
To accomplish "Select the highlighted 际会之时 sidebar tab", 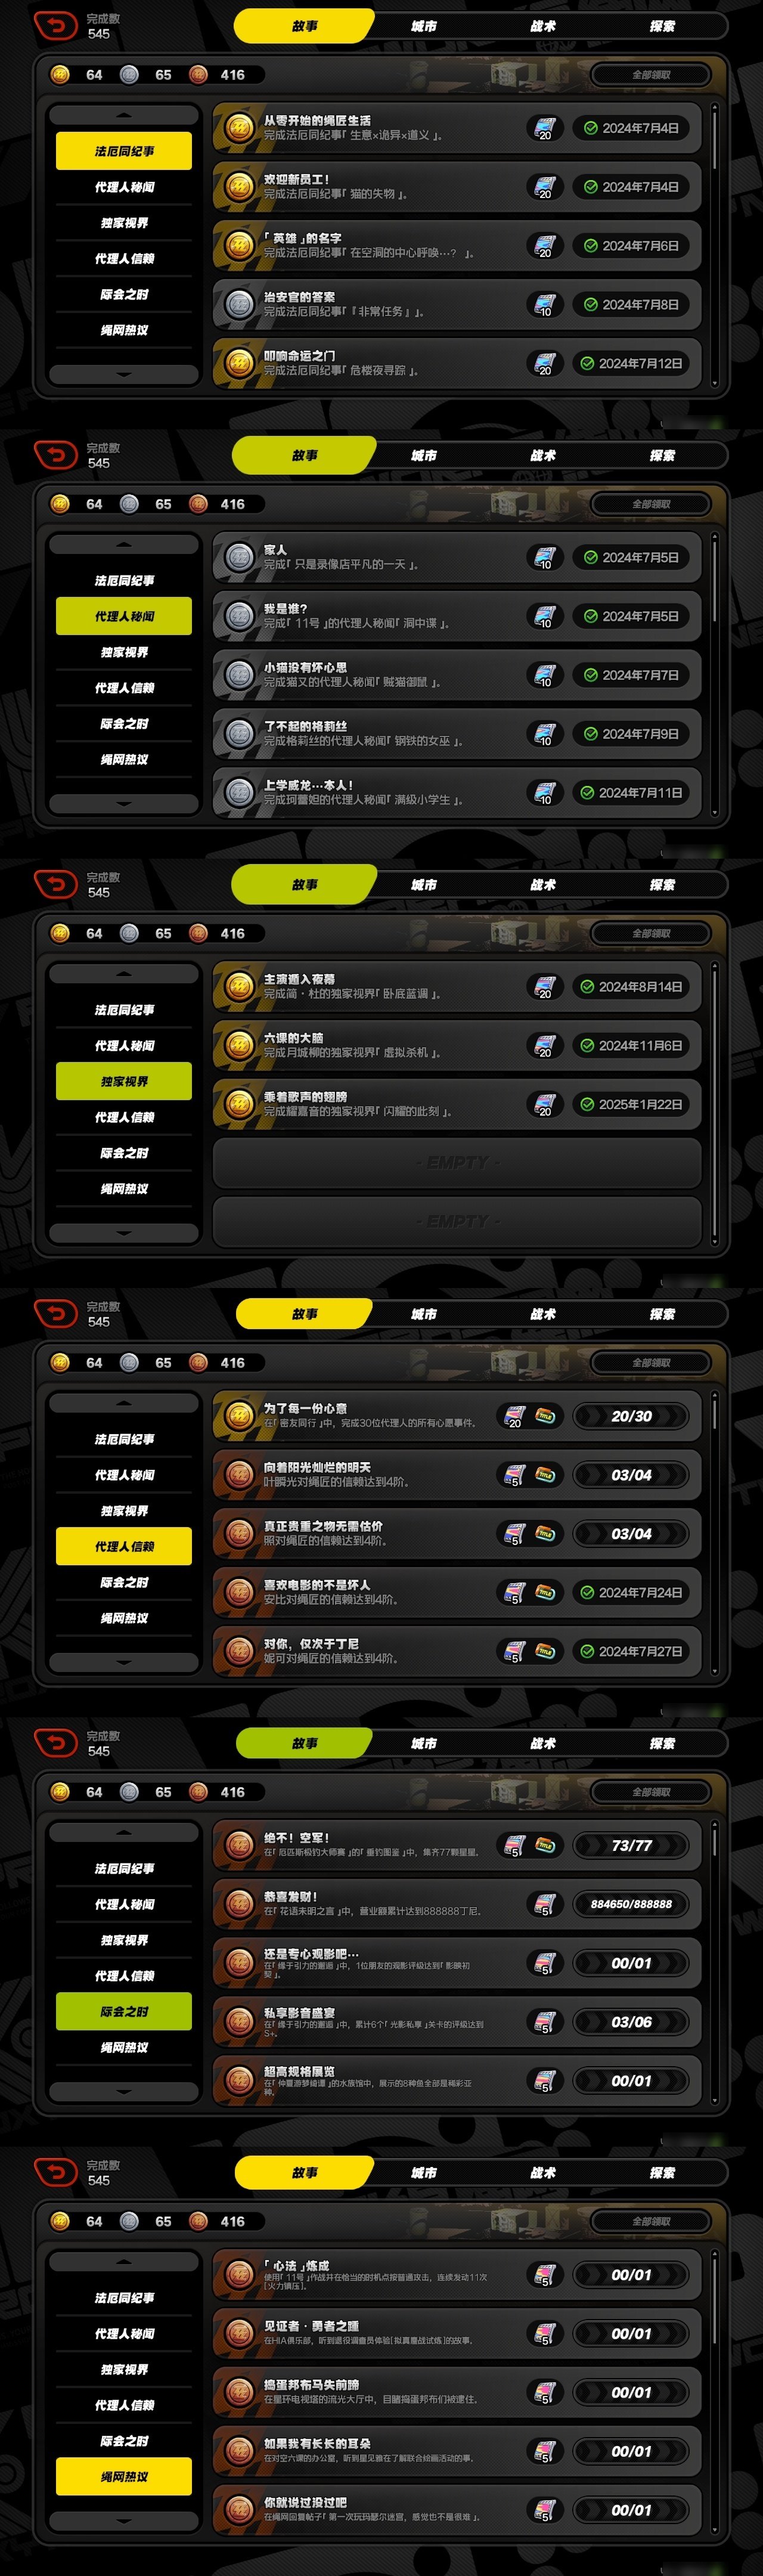I will coord(124,2011).
